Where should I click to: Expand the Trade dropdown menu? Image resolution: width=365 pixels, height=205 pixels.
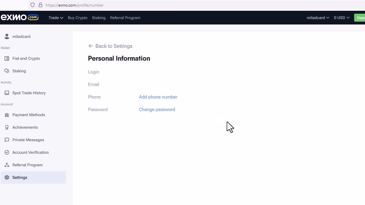click(x=56, y=18)
